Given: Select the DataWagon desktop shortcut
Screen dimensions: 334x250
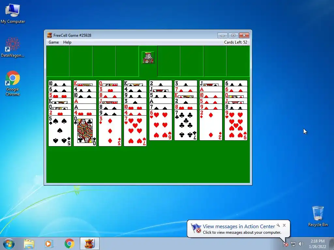Looking at the screenshot, I should point(13,47).
